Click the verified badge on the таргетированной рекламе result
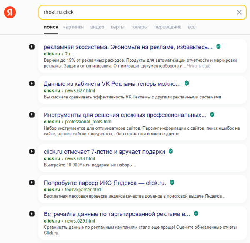 [x=196, y=213]
